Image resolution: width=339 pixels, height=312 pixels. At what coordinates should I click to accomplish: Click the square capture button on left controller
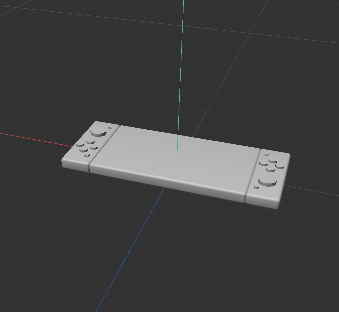[x=87, y=156]
